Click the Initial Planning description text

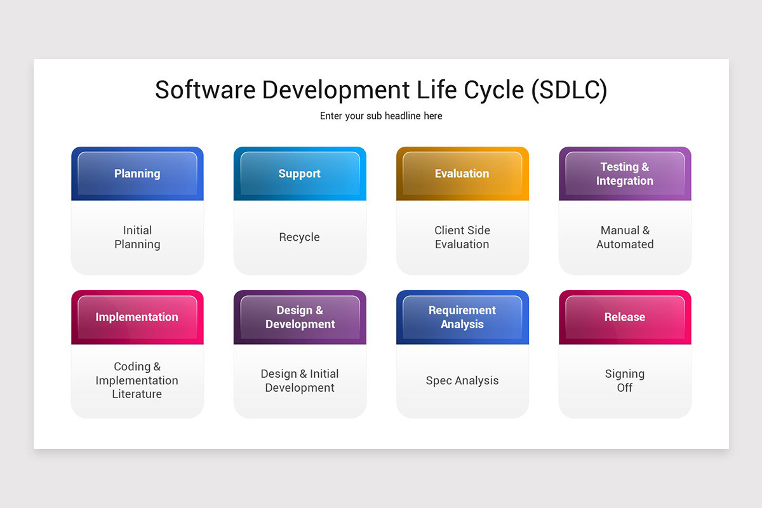137,237
